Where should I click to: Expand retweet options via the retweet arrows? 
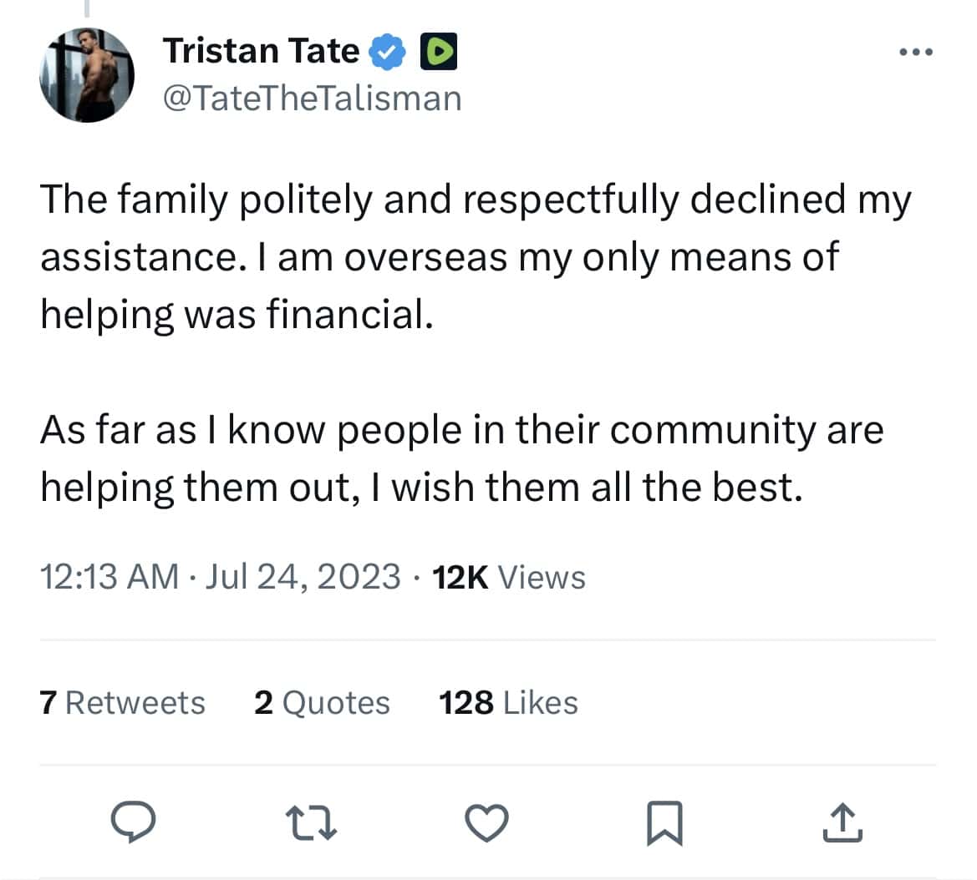(x=312, y=822)
